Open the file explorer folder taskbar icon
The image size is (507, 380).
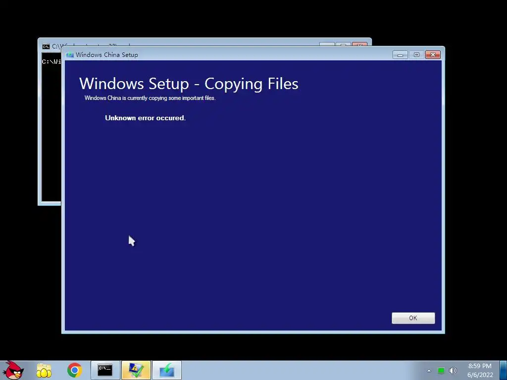pos(44,370)
